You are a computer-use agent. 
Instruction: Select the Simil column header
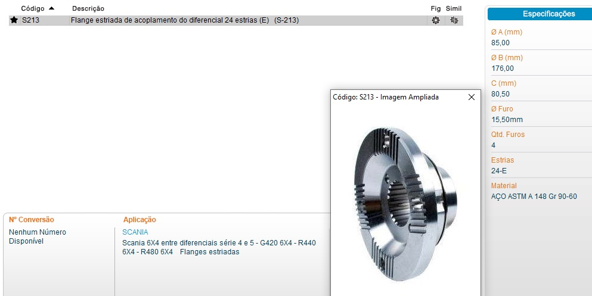click(x=454, y=8)
